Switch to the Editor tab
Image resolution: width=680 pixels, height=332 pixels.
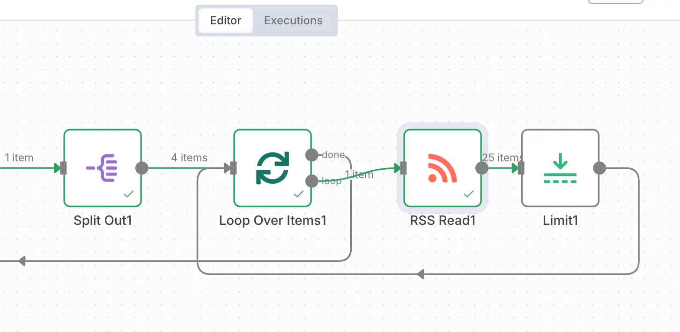pyautogui.click(x=226, y=21)
